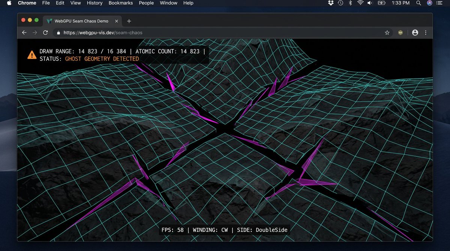
Task: Click the 1:33 PM clock
Action: click(400, 3)
